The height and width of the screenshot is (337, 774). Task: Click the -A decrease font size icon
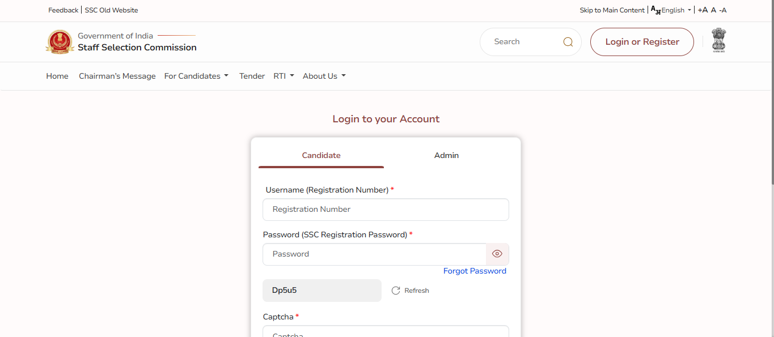(722, 10)
